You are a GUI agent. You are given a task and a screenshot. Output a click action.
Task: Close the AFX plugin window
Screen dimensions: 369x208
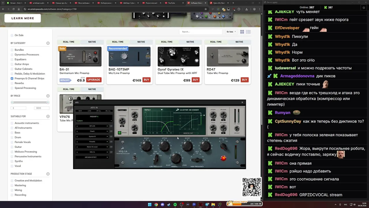242,102
